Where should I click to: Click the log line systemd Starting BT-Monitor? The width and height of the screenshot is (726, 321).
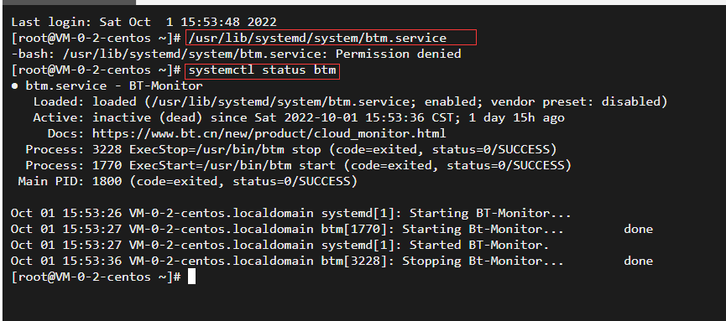[290, 214]
